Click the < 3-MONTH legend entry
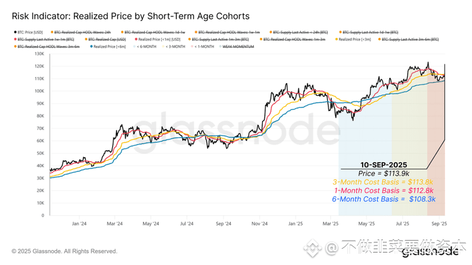The height and width of the screenshot is (265, 472). 173,46
